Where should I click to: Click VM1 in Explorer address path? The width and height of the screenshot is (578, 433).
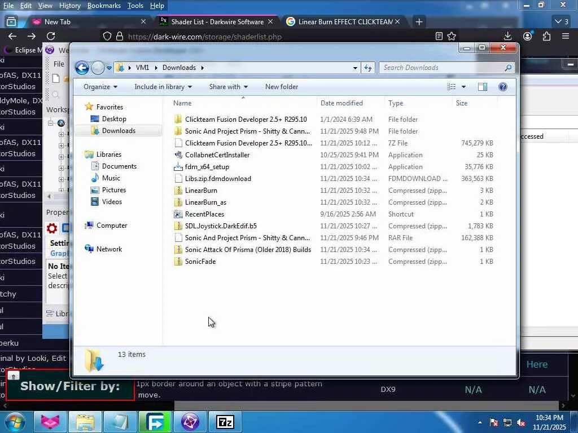pos(142,68)
